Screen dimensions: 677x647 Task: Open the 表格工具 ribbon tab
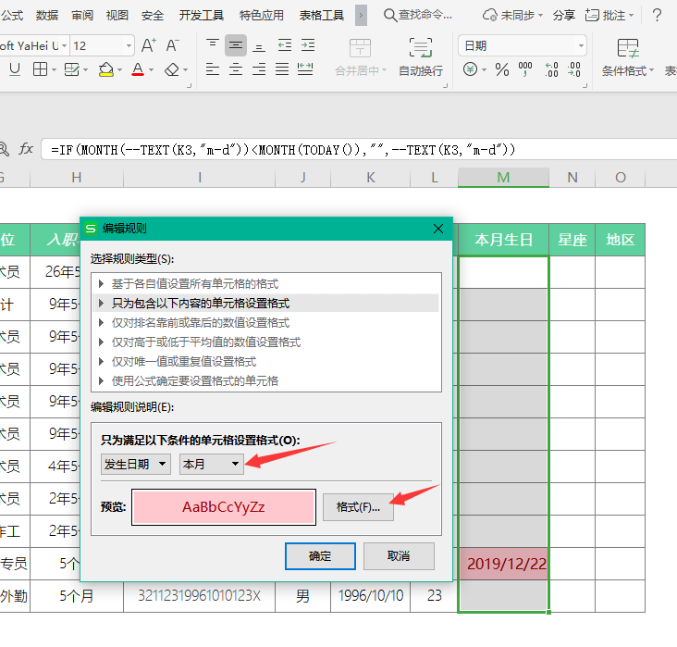(322, 16)
